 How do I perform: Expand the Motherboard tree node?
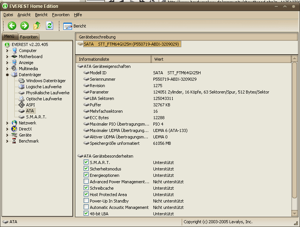click(x=7, y=57)
